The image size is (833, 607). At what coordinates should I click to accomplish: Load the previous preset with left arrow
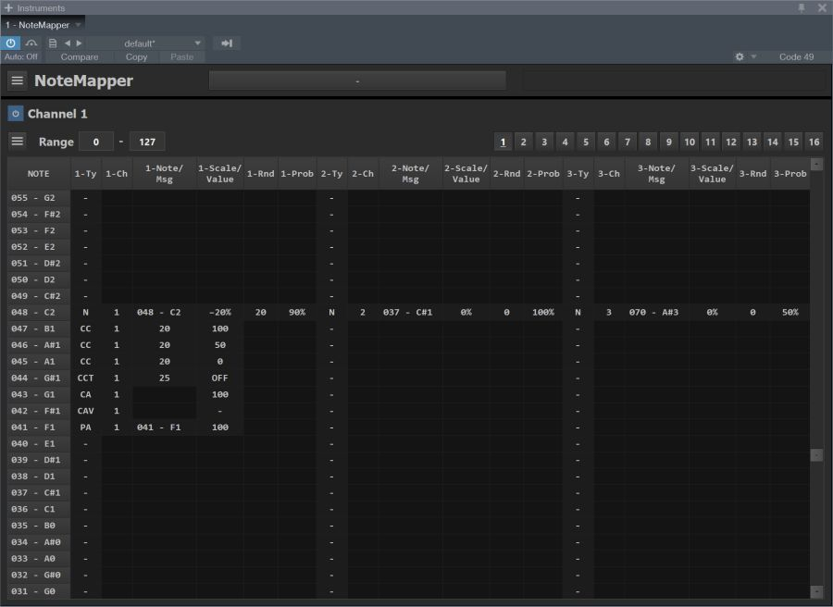pyautogui.click(x=67, y=43)
